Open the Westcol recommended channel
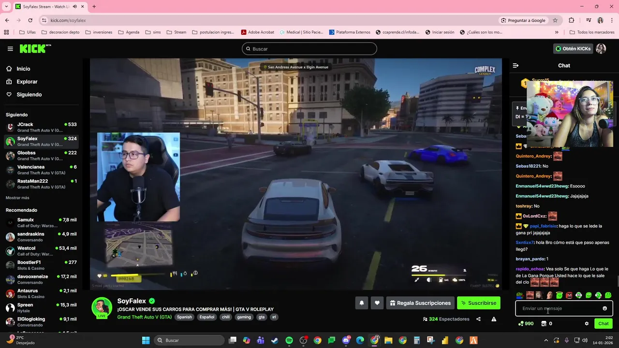This screenshot has width=619, height=348. pyautogui.click(x=41, y=251)
